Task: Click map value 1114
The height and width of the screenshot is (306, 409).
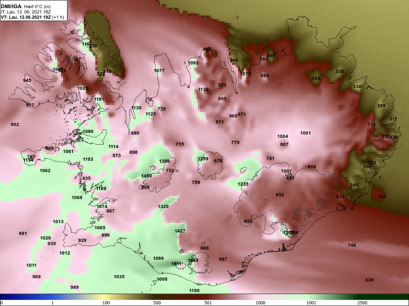Action: coord(113,146)
